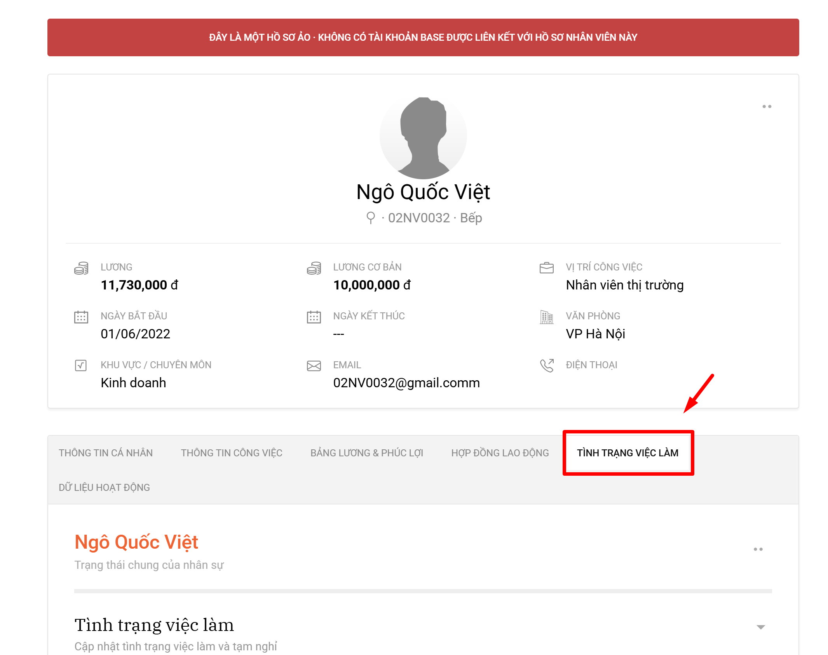Open profile card three-dot menu
Viewport: 828px width, 655px height.
[766, 106]
